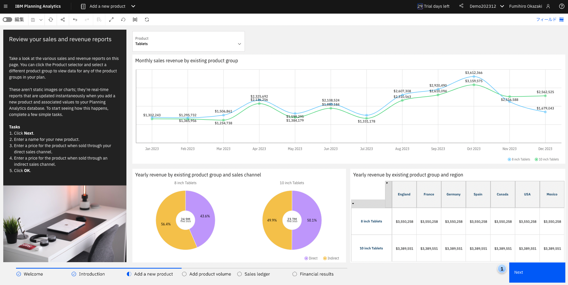Expand the row arrow in the region table corner
The width and height of the screenshot is (568, 285).
(x=353, y=203)
